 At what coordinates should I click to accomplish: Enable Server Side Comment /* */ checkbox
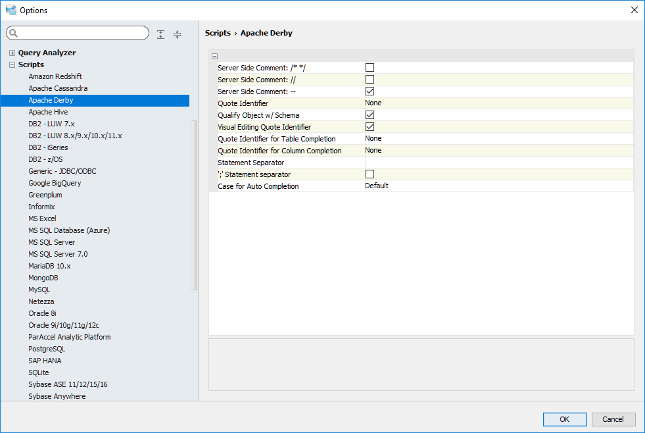[370, 67]
